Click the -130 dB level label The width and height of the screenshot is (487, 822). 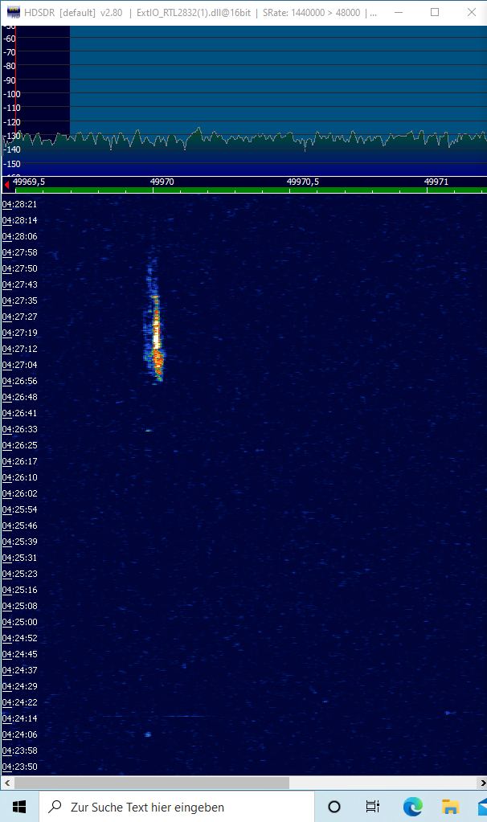(x=11, y=136)
